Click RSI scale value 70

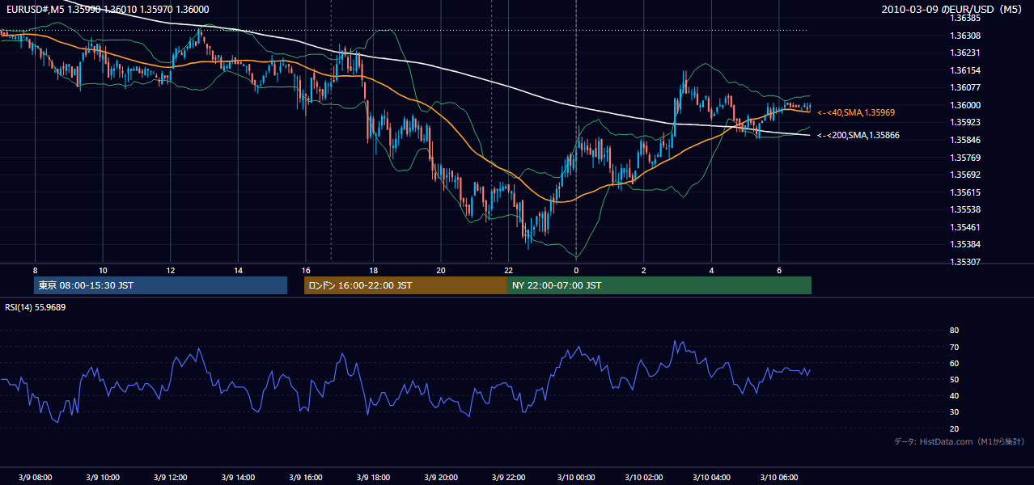[954, 347]
